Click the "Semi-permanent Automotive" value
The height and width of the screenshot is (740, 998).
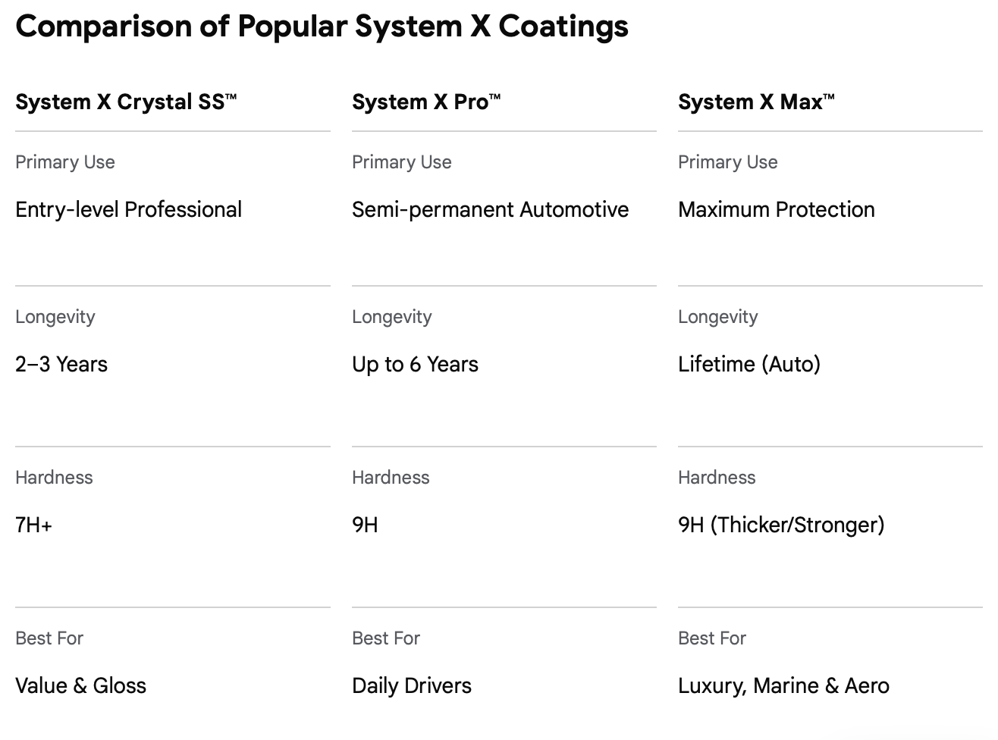coord(490,210)
